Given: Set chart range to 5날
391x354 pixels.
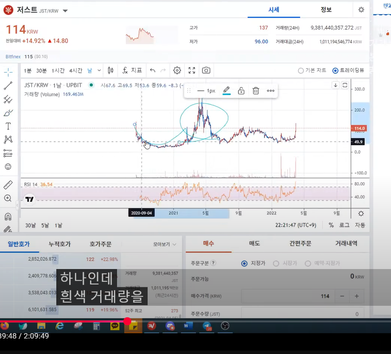Looking at the screenshot, I should [x=45, y=225].
